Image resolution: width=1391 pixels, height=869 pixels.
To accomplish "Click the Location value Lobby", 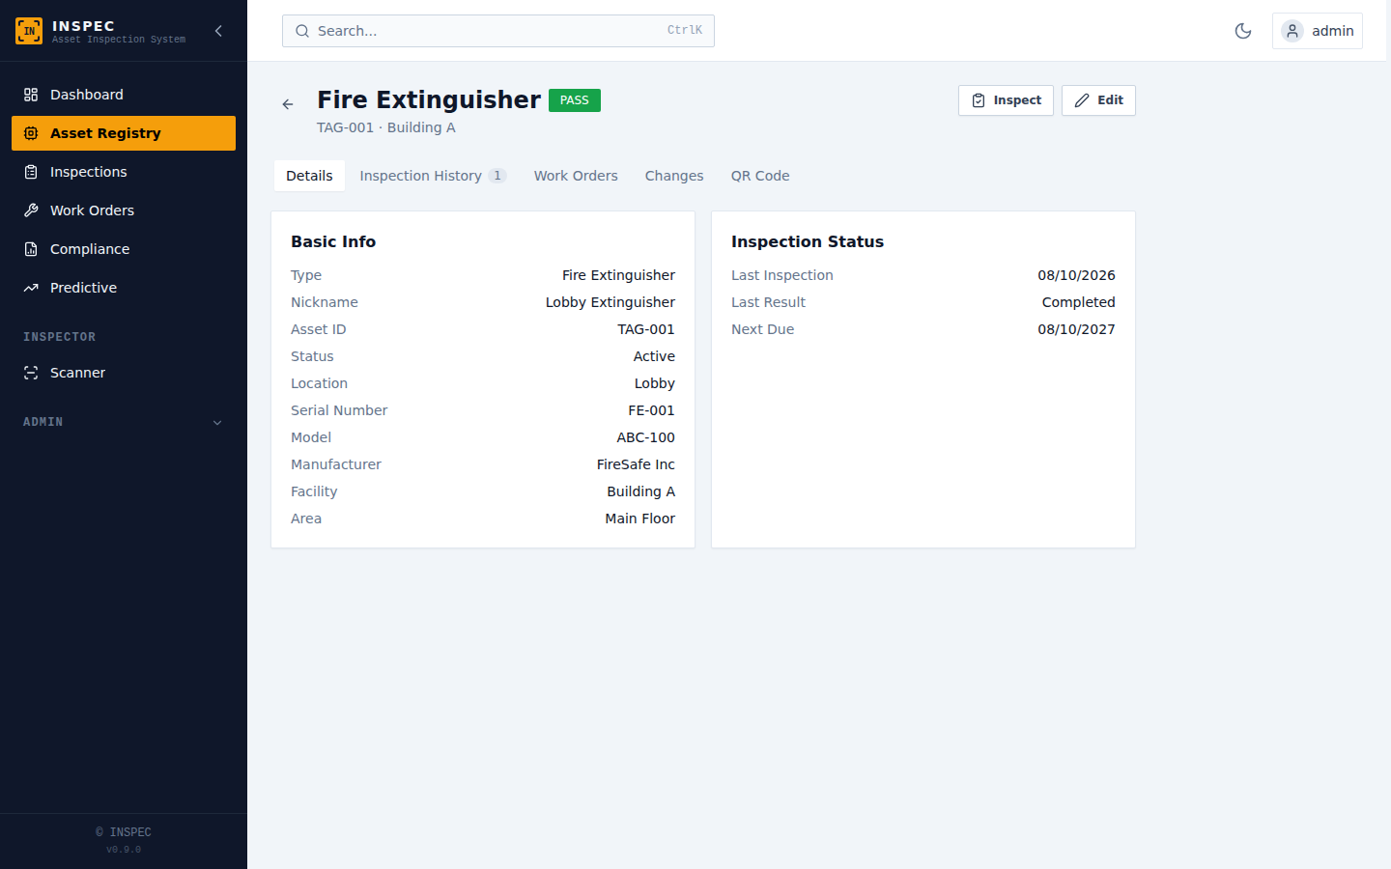I will click(x=655, y=383).
